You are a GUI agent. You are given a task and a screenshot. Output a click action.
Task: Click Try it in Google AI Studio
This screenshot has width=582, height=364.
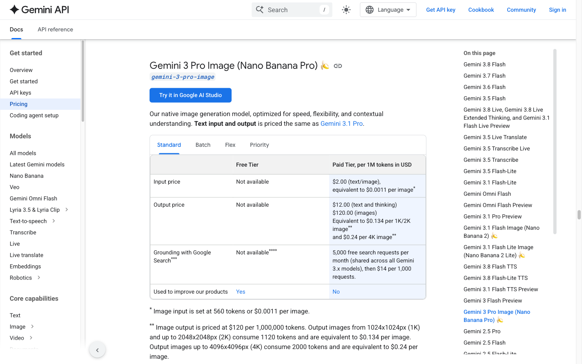[x=190, y=95]
